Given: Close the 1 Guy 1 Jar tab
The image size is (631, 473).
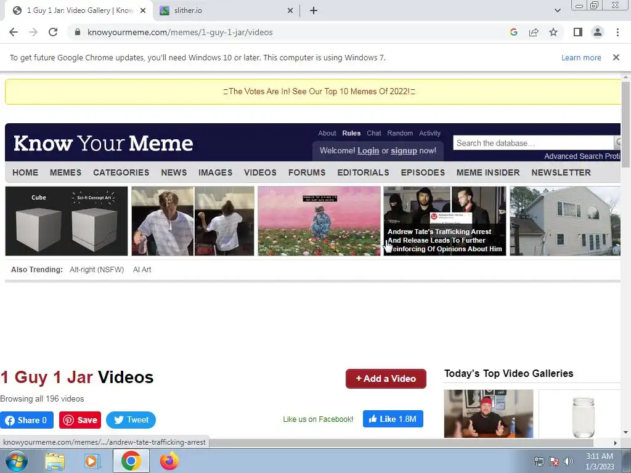Looking at the screenshot, I should 143,11.
